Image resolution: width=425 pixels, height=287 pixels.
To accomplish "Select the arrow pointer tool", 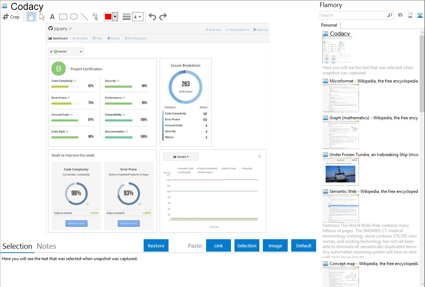I will [x=42, y=17].
